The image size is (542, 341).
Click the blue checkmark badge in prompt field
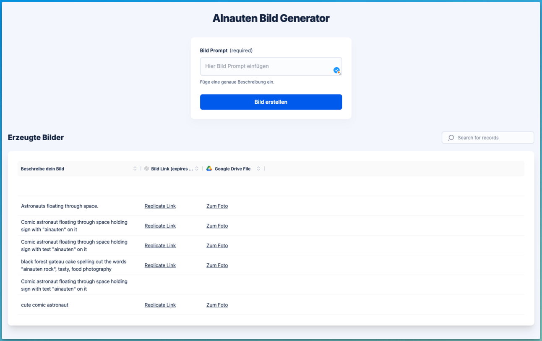tap(336, 70)
